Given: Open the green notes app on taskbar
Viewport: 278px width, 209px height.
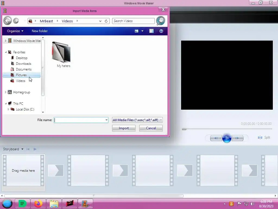Looking at the screenshot, I should coord(22,204).
